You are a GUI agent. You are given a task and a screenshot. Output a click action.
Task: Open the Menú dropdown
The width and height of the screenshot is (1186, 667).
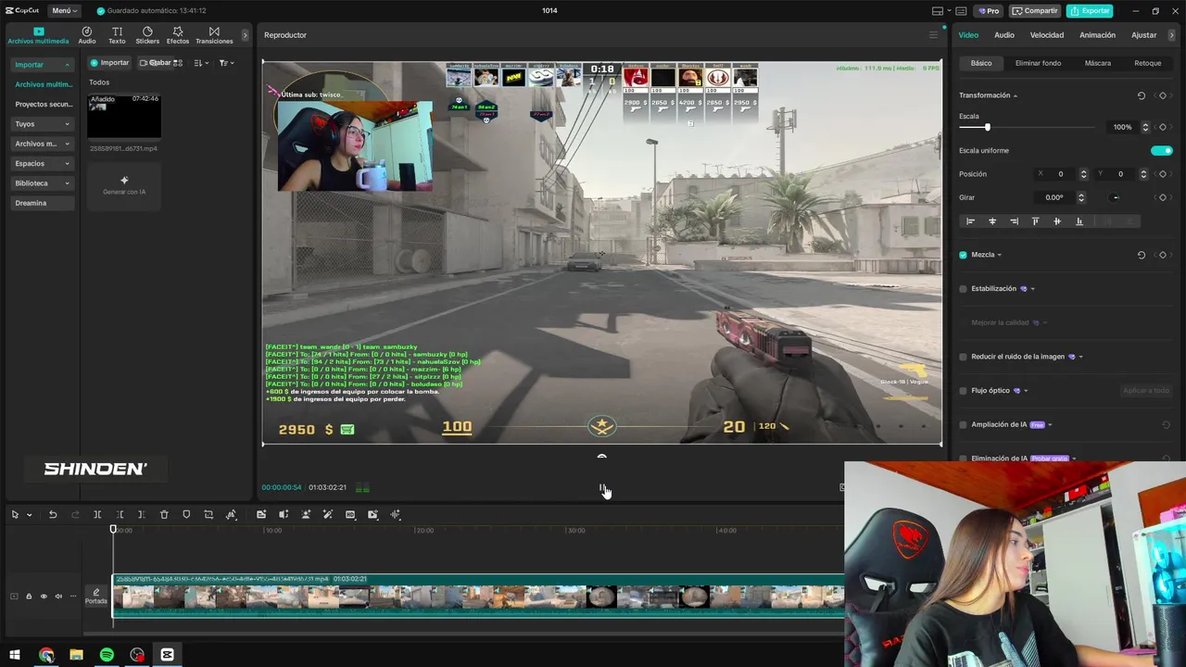coord(64,10)
